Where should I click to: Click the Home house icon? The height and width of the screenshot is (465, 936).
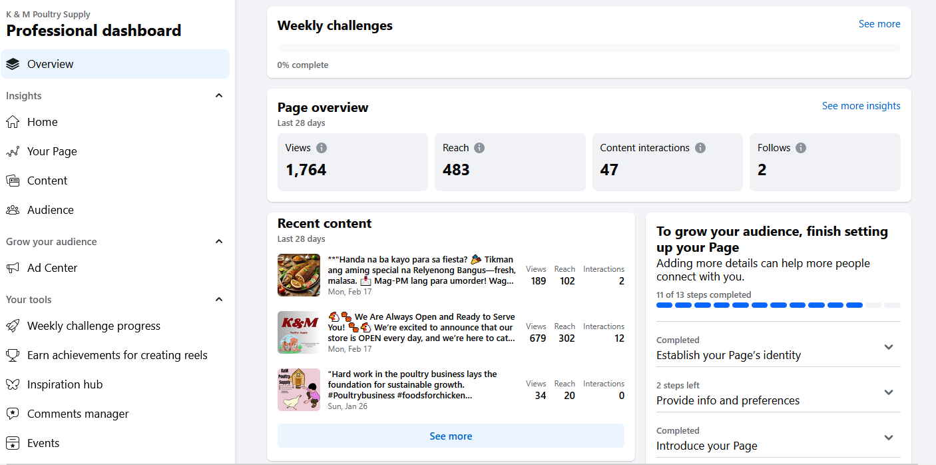(13, 122)
